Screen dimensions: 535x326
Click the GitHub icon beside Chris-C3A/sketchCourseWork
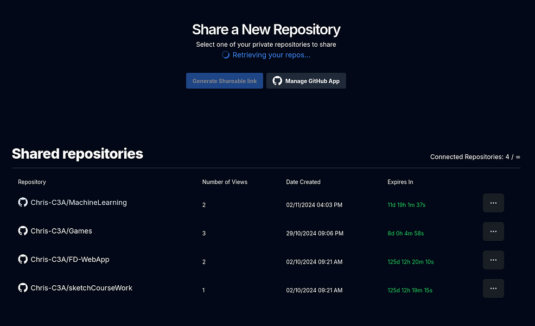23,287
